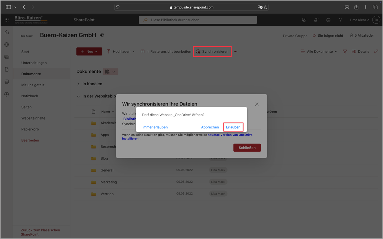Click the file icon in the left rail
This screenshot has width=383, height=239.
tap(7, 69)
